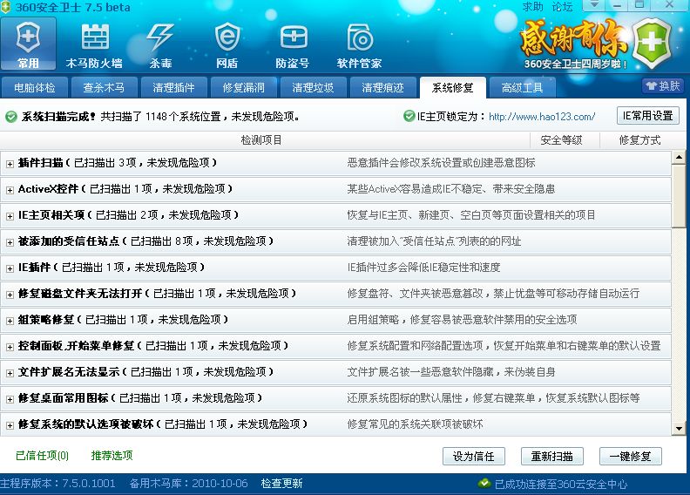Click the cloud connection status icon
The image size is (690, 495).
[x=484, y=484]
